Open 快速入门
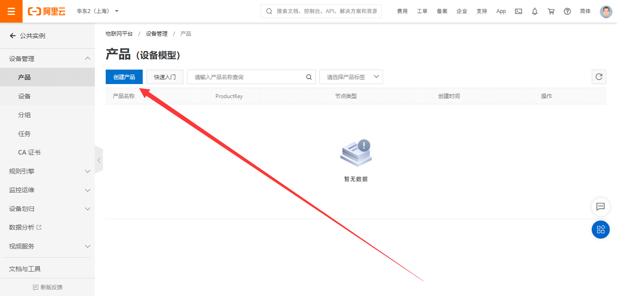The image size is (617, 296). click(x=164, y=77)
